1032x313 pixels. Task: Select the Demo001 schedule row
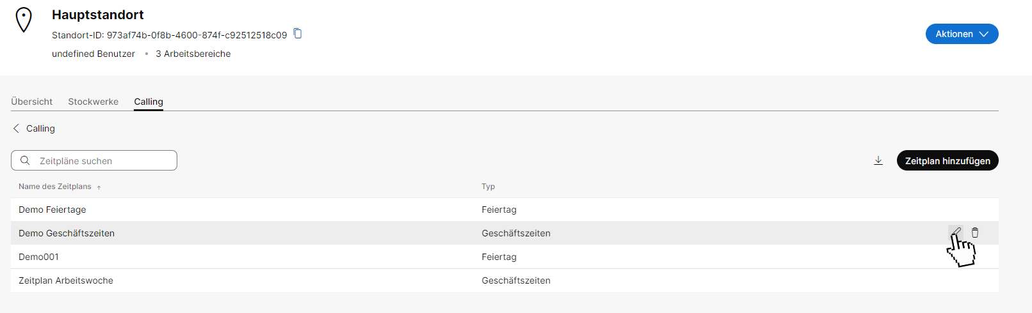coord(39,257)
